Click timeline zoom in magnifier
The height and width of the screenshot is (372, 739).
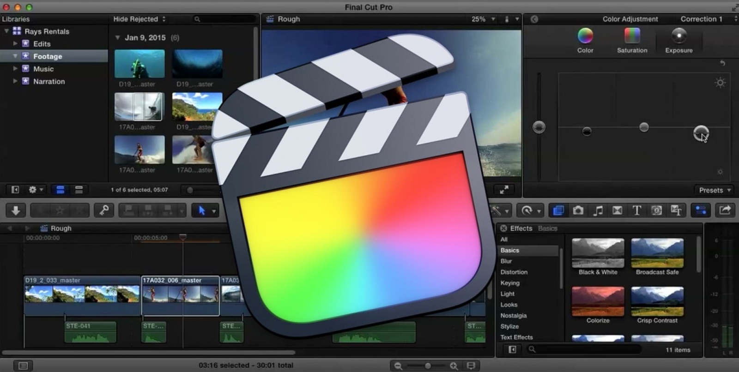click(454, 366)
